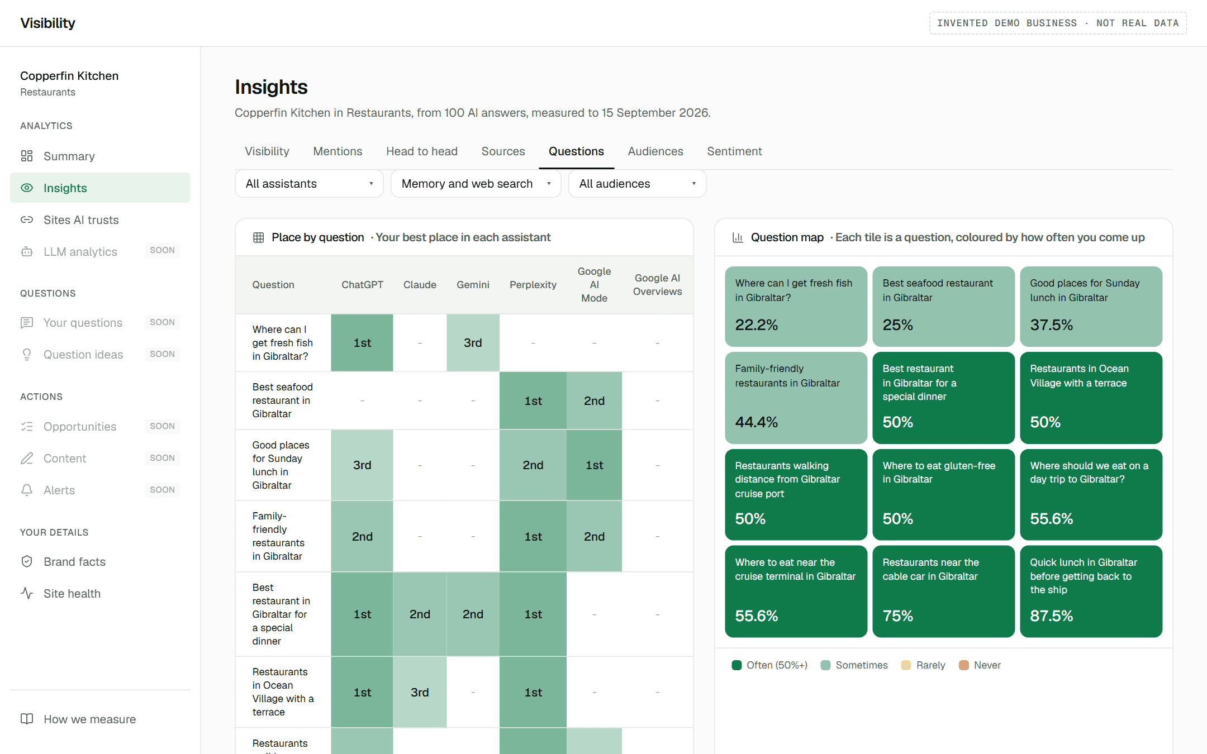Click the Alerts bell icon

[27, 490]
